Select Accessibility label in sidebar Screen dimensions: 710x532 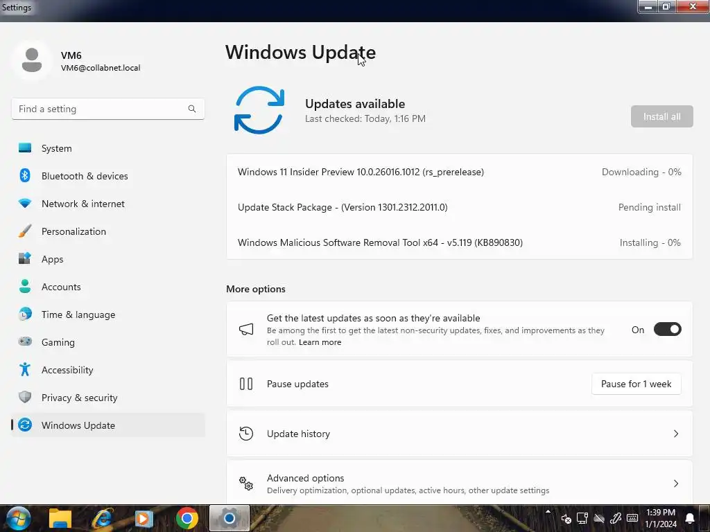pyautogui.click(x=67, y=370)
